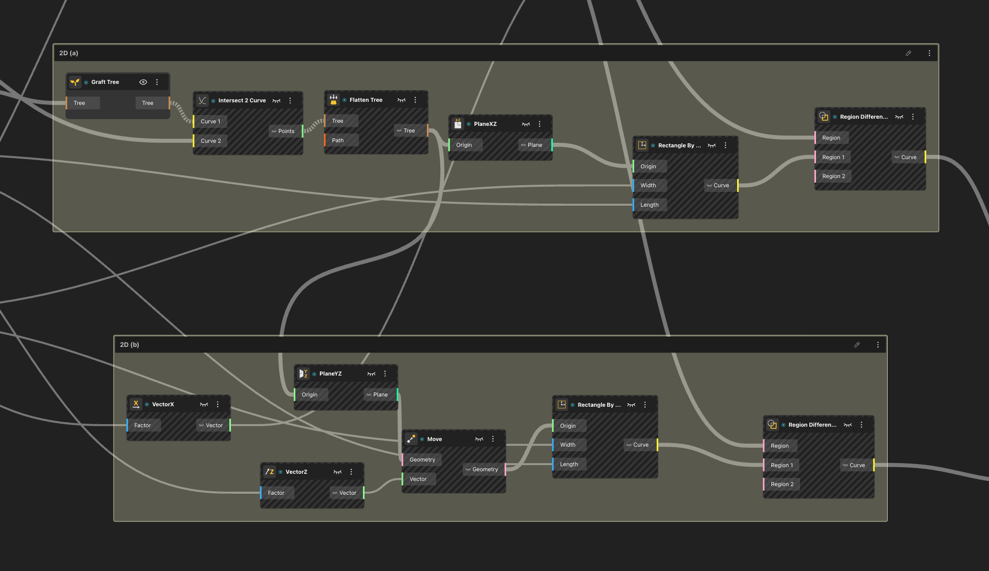Click Factor input of VectorX node

point(142,425)
